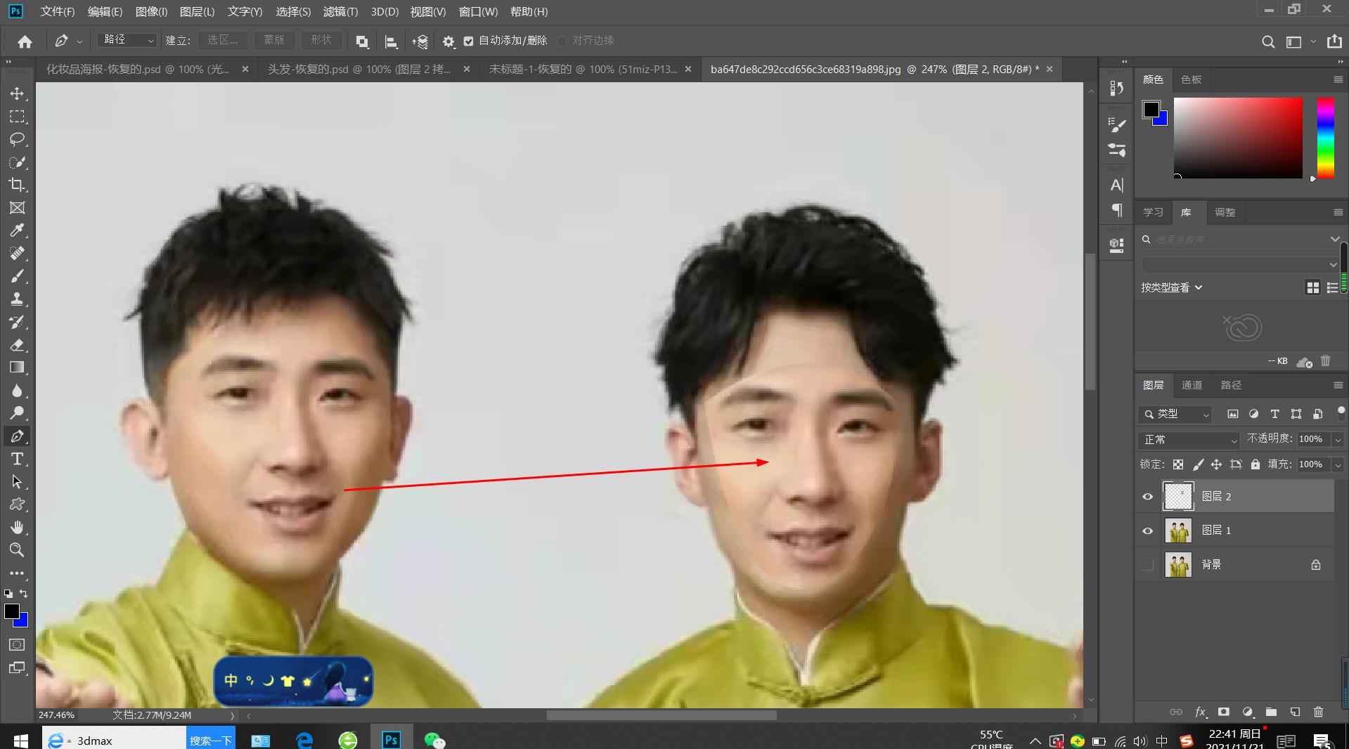The image size is (1349, 749).
Task: Uncheck the 自动添加/删除 checkbox
Action: click(469, 41)
